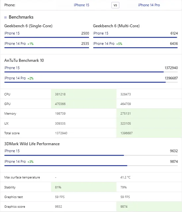Click Total score table value 1372940
Viewport: 182px width, 212px height.
[61, 133]
